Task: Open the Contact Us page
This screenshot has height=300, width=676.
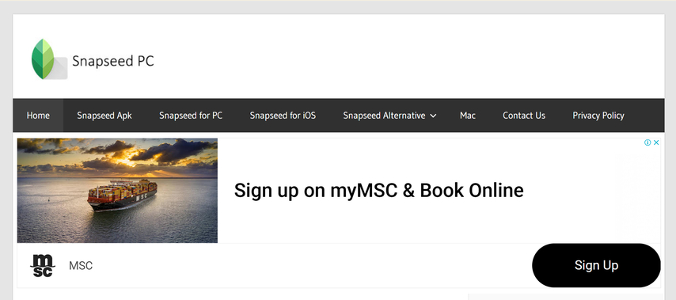Action: [524, 116]
